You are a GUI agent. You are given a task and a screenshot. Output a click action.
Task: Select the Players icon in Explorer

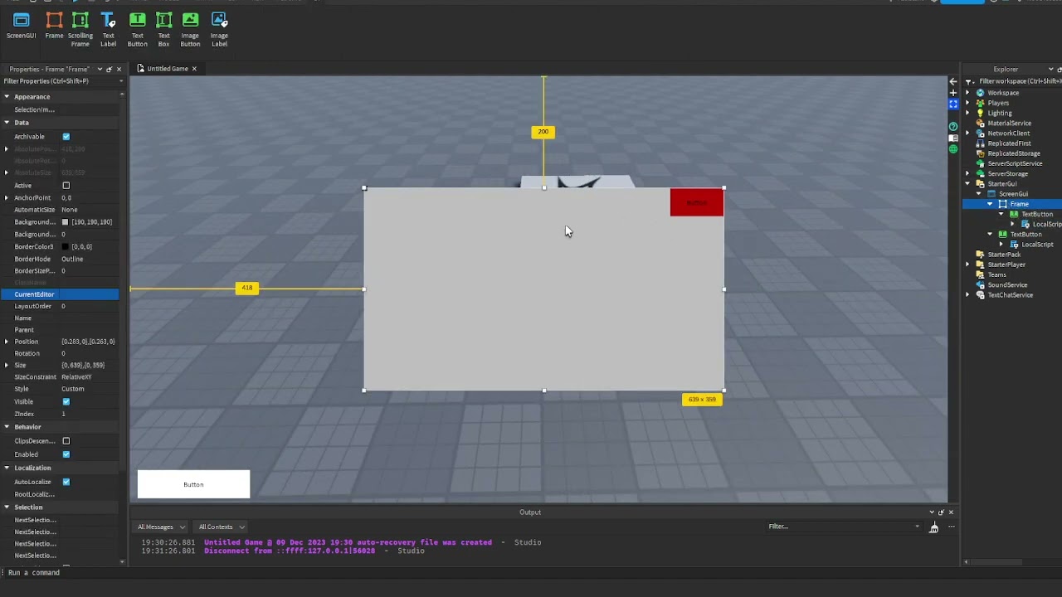click(981, 103)
